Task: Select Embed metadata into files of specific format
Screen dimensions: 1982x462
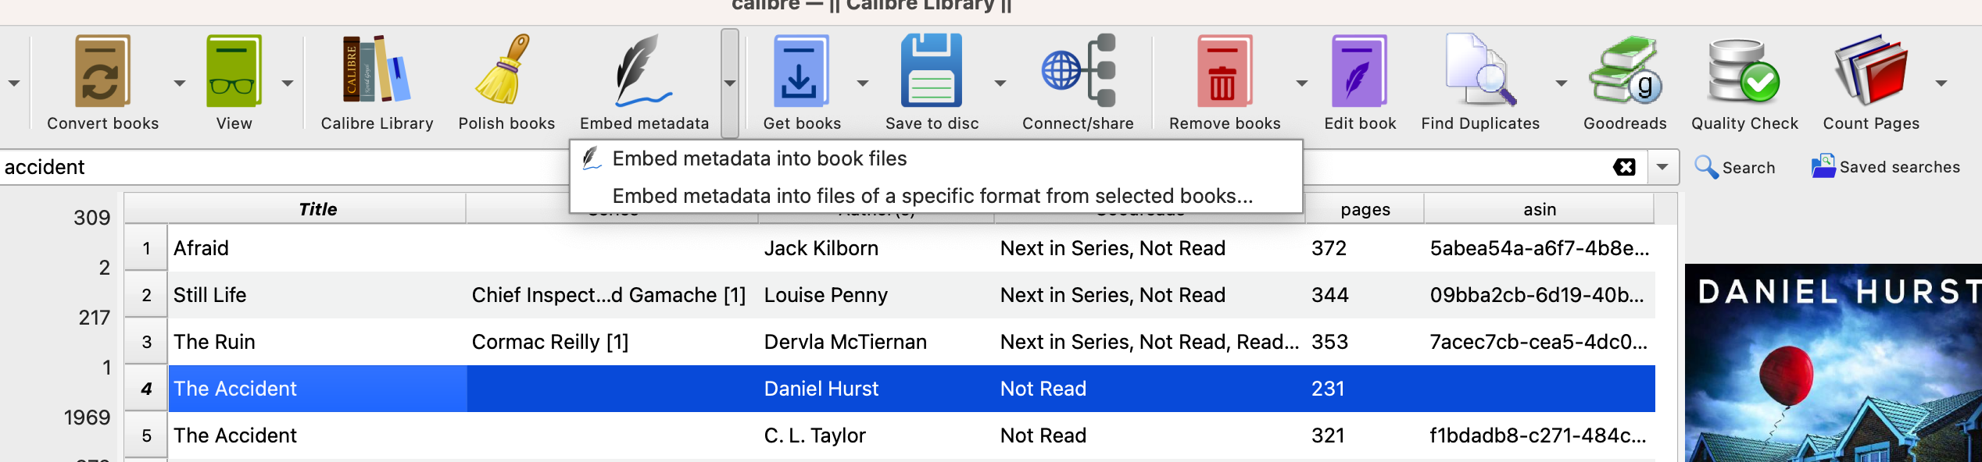Action: 932,196
